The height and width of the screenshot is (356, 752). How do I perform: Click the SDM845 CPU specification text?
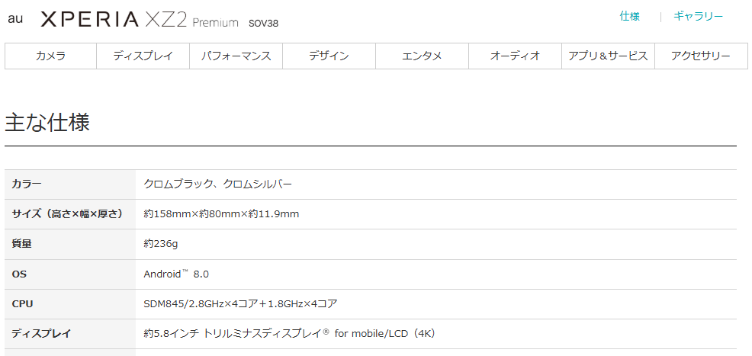point(240,303)
